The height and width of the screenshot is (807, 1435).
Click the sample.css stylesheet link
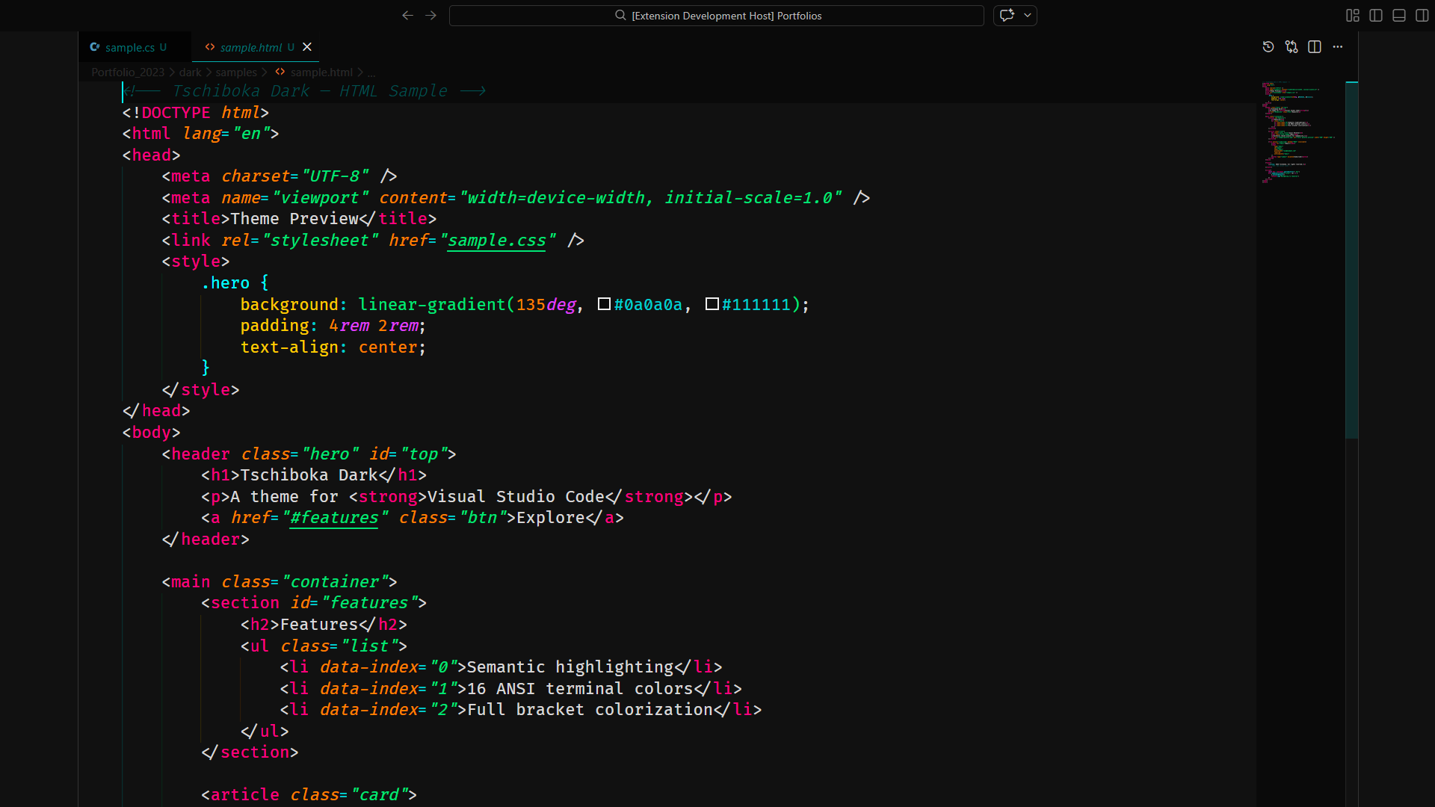point(496,240)
